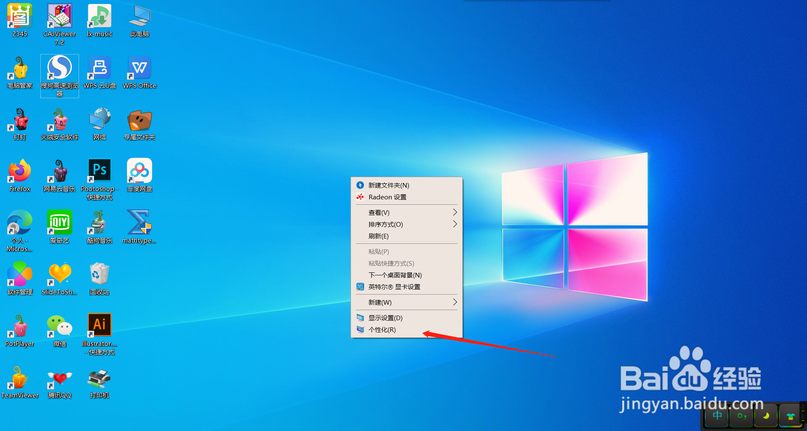
Task: Expand the 查看(V) submenu
Action: pos(406,212)
